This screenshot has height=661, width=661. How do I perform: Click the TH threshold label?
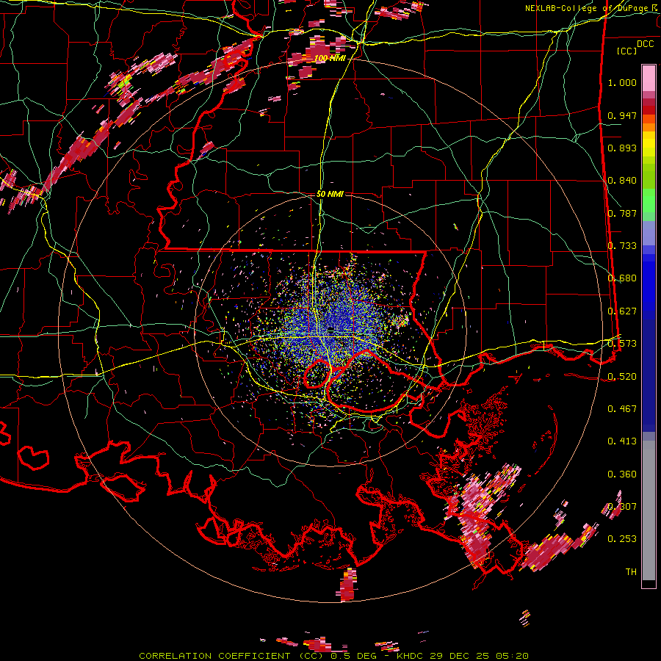631,572
